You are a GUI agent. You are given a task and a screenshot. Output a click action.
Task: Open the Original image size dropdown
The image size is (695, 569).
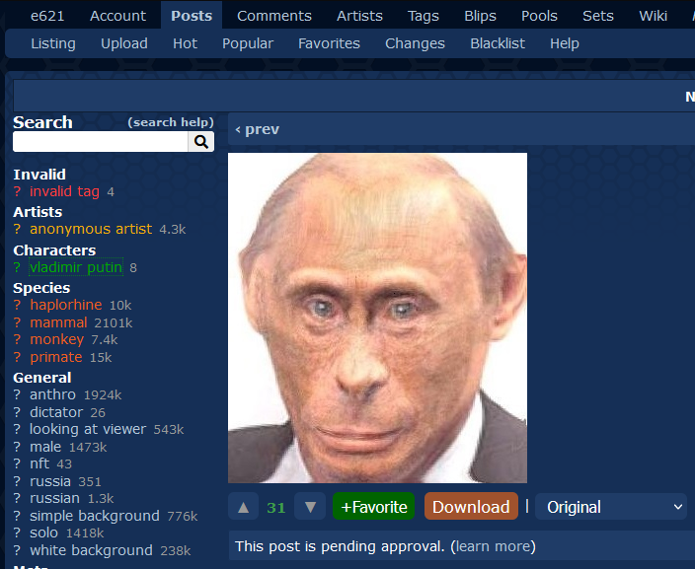(x=611, y=507)
